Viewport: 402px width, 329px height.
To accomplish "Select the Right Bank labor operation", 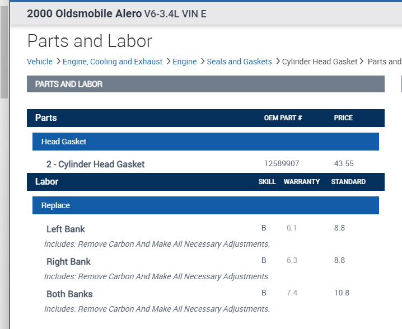I will click(68, 261).
